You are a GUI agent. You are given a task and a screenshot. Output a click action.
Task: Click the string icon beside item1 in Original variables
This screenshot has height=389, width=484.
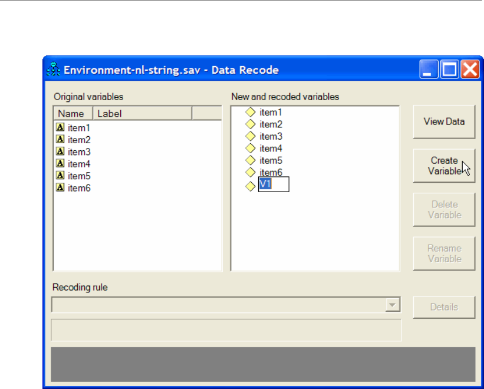coord(60,127)
